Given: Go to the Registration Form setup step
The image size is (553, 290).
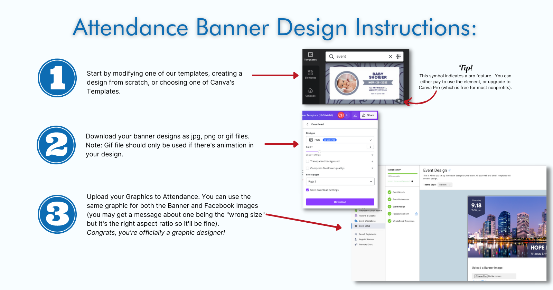Looking at the screenshot, I should tap(401, 214).
